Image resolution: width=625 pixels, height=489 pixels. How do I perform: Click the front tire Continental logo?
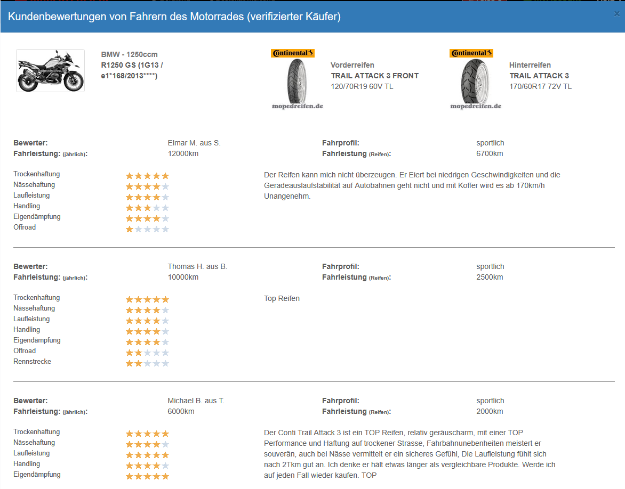(x=293, y=53)
